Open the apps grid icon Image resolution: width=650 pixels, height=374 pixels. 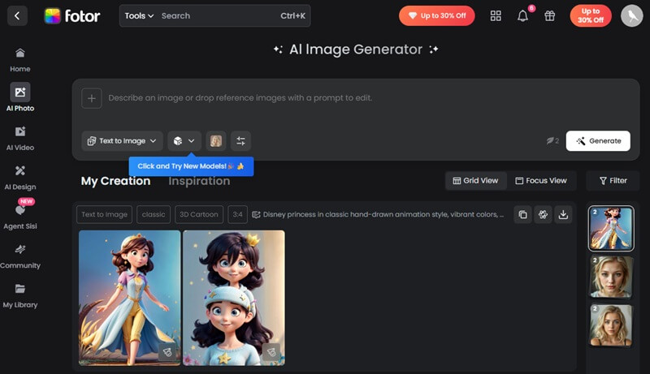point(496,15)
